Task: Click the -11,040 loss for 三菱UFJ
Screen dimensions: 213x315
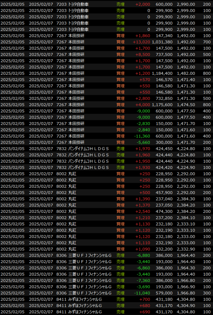Action: point(142,293)
